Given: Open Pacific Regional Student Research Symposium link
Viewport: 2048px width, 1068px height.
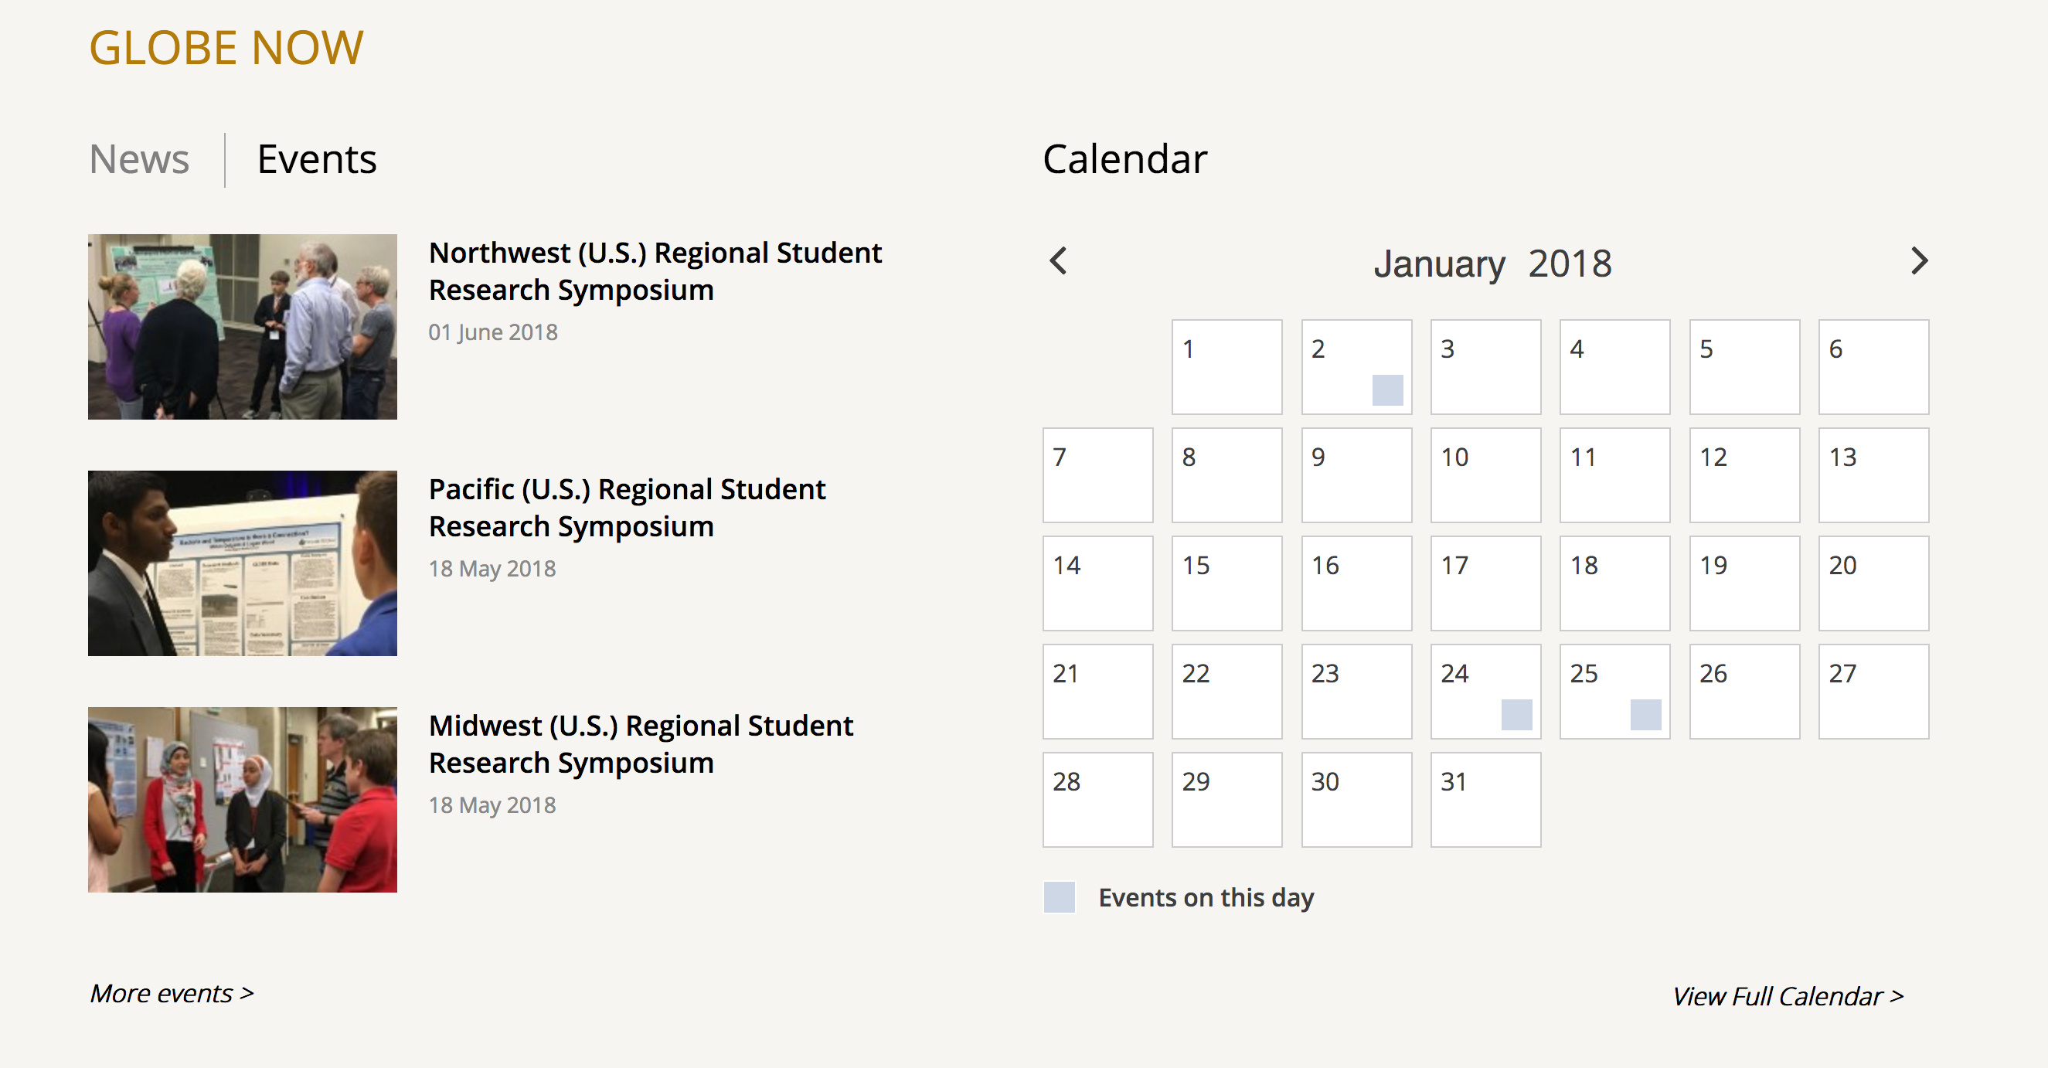Looking at the screenshot, I should (x=627, y=508).
